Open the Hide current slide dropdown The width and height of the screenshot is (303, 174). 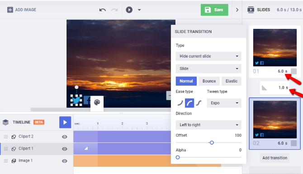208,56
